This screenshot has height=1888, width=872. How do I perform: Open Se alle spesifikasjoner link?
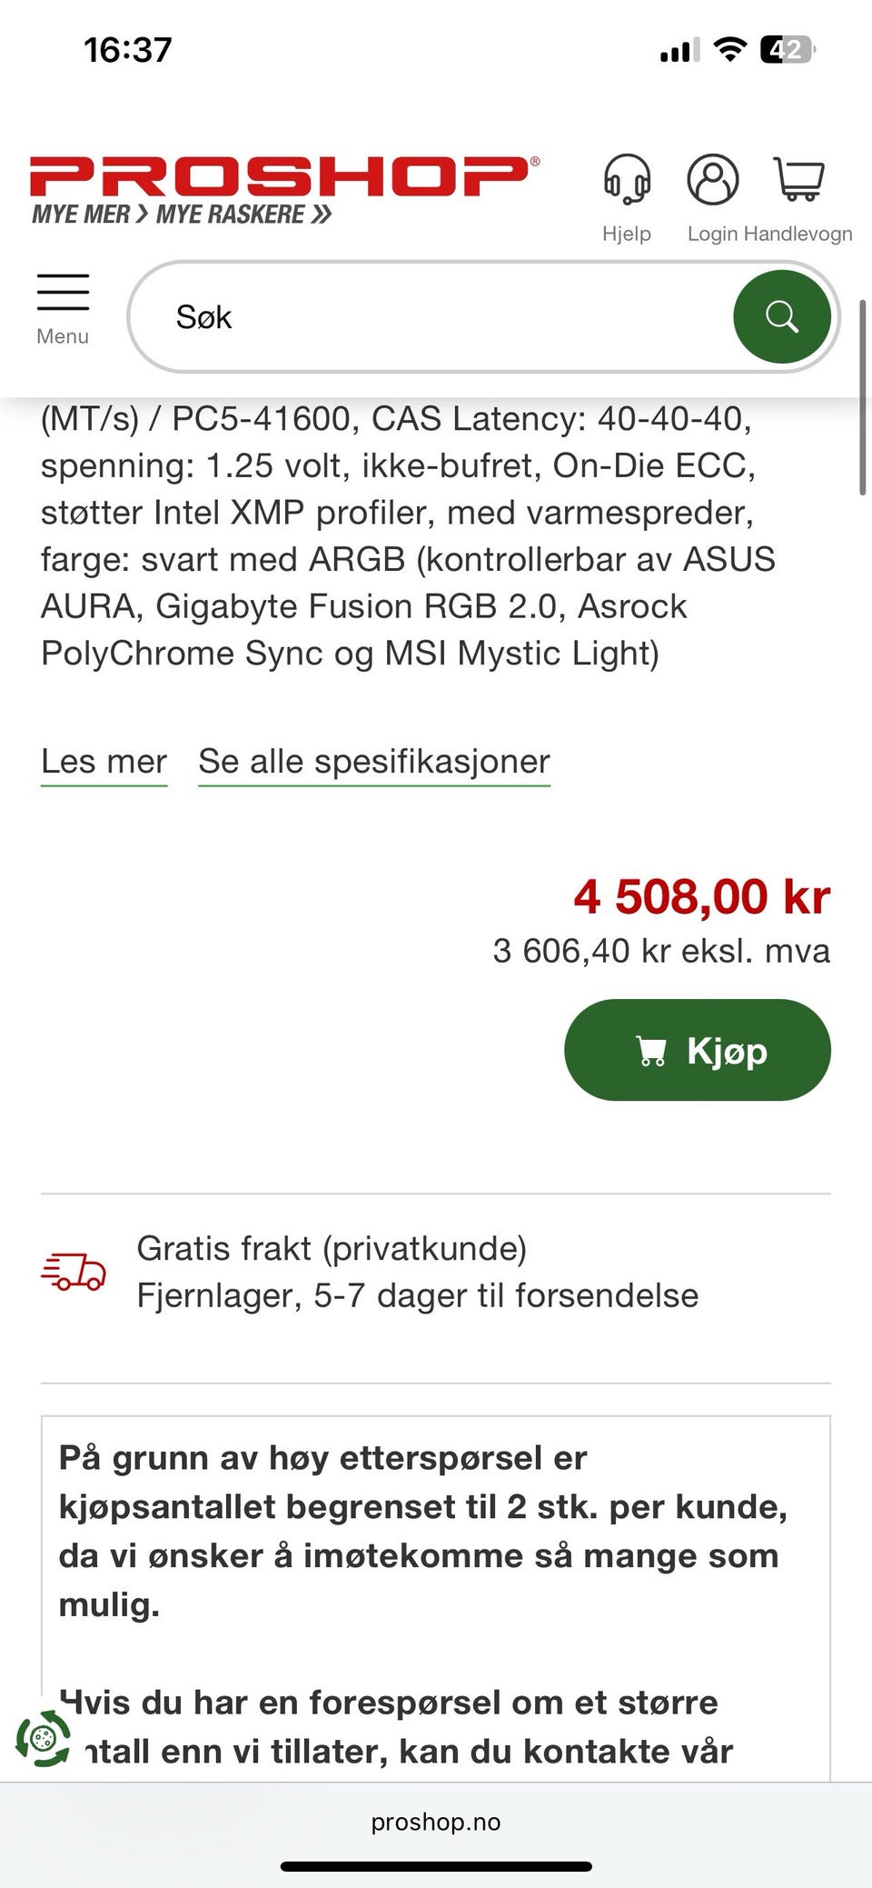[374, 761]
